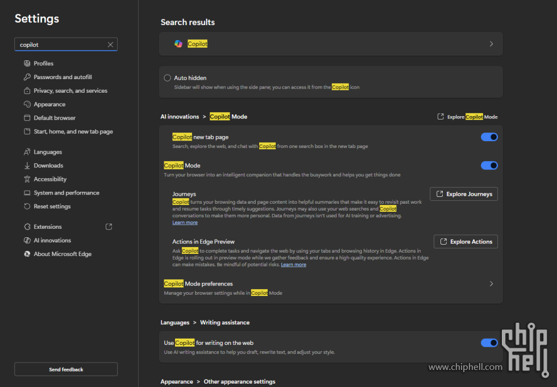Select the System and performance icon
Viewport: 557px width, 387px height.
click(27, 192)
